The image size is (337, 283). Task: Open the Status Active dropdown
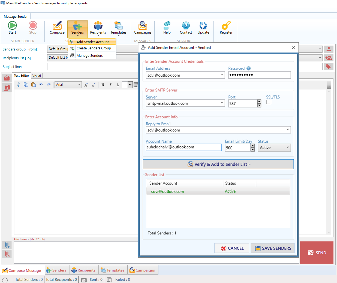274,148
